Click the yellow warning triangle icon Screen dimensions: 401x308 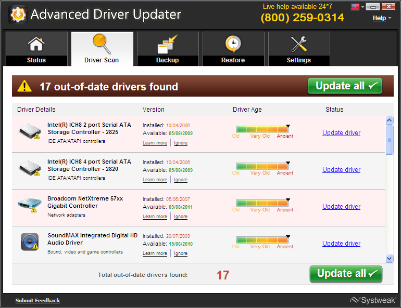(x=24, y=86)
